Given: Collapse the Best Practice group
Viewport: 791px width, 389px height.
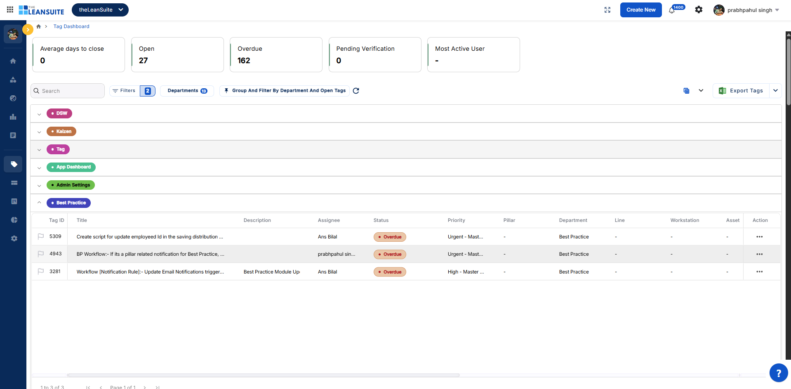Looking at the screenshot, I should click(x=39, y=203).
